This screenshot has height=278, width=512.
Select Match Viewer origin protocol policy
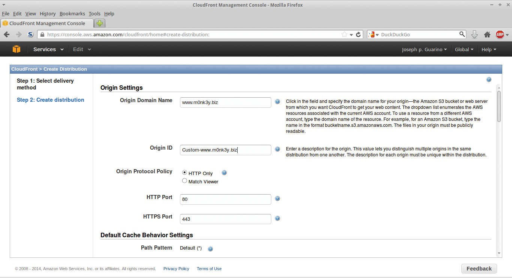click(x=184, y=181)
